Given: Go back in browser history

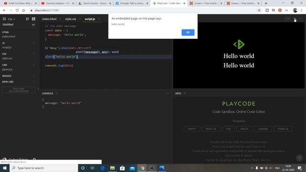Looking at the screenshot, I should [4, 11].
